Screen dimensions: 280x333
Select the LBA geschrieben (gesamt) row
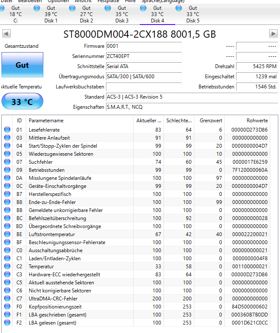click(136, 315)
